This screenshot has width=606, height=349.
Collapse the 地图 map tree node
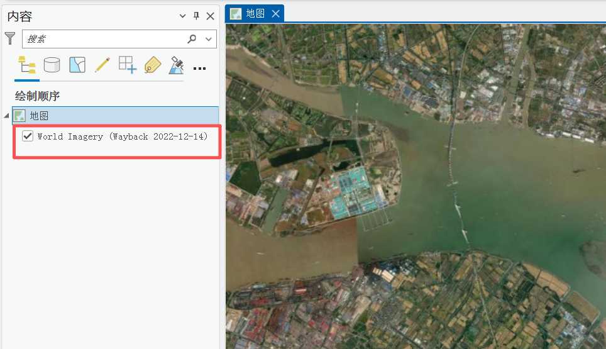tap(6, 116)
